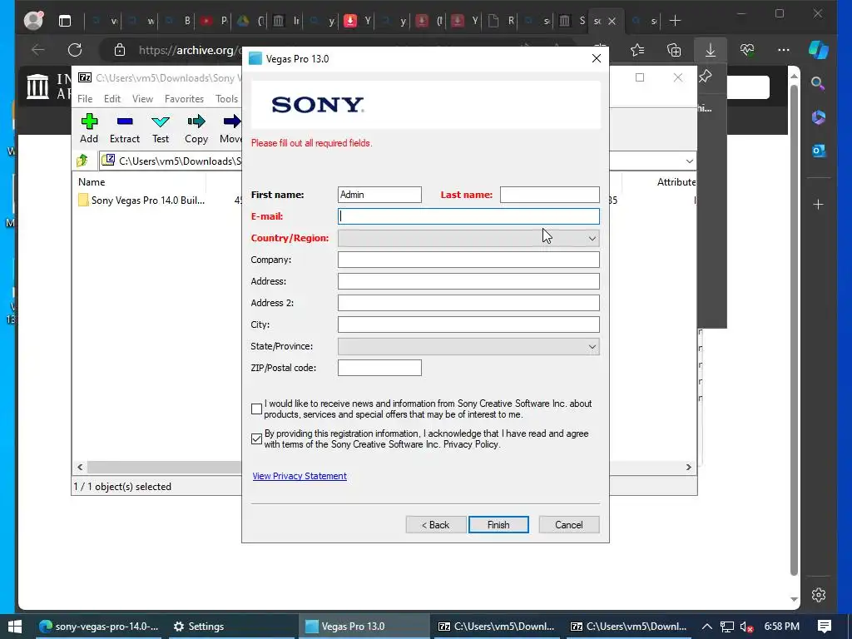Expand the 7-Zip address path dropdown
This screenshot has height=639, width=852.
(x=689, y=161)
